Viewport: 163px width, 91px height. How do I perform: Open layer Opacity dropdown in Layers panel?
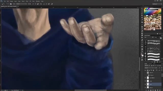(x=162, y=68)
